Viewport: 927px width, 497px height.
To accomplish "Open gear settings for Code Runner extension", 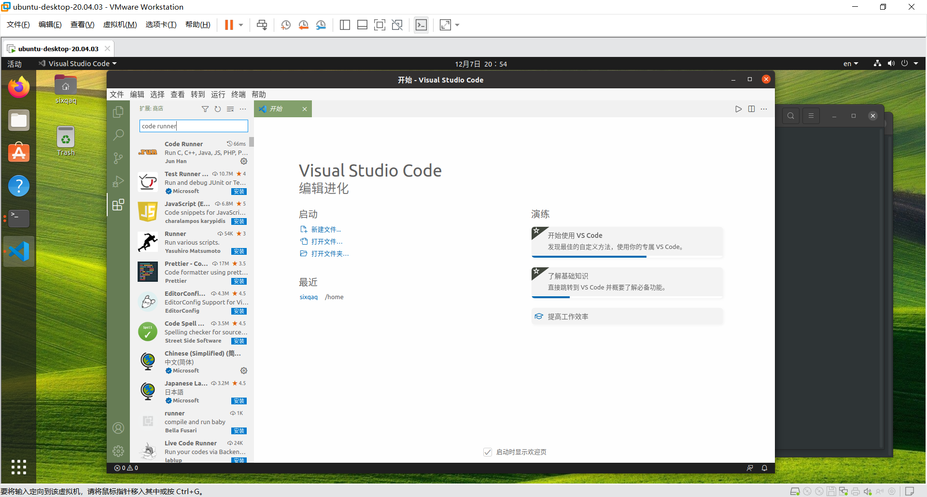I will (x=244, y=161).
